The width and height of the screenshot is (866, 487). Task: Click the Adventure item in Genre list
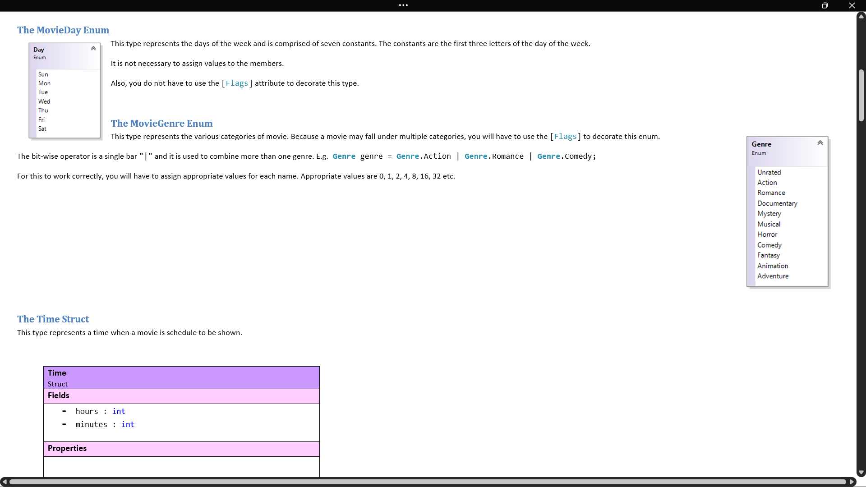click(773, 276)
